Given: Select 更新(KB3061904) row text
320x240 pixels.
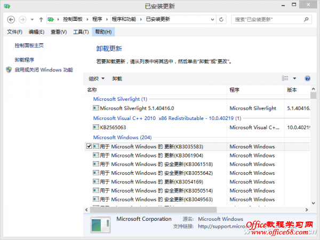Looking at the screenshot, I should pyautogui.click(x=151, y=156).
